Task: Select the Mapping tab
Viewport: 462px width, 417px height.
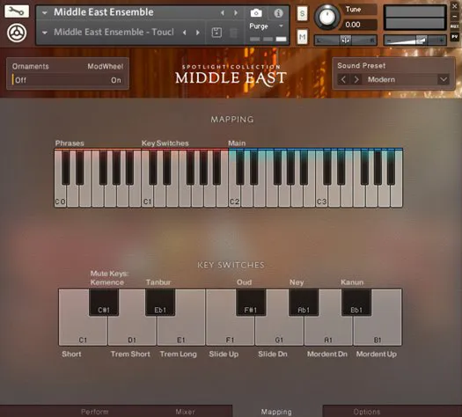Action: click(x=276, y=412)
